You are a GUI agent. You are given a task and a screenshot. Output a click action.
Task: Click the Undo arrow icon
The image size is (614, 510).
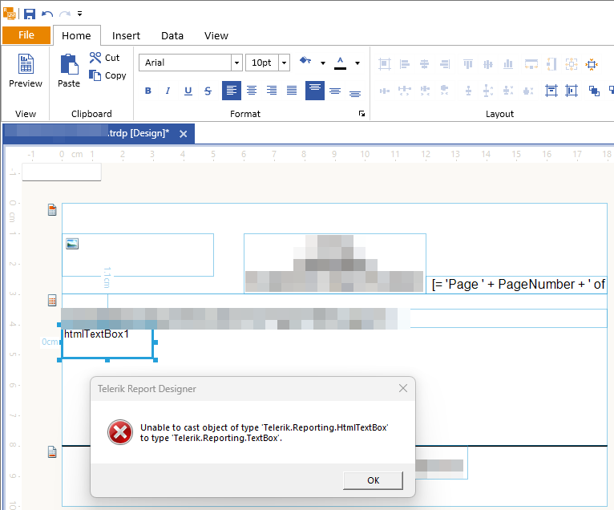47,14
